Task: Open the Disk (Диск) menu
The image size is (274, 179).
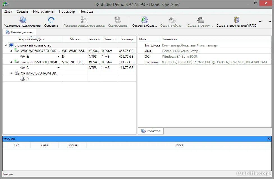Action: (8, 11)
